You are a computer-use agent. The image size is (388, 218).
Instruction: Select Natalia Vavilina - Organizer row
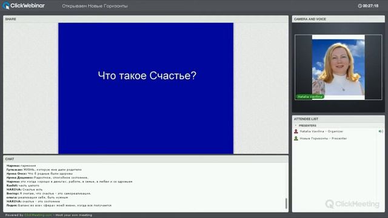338,131
